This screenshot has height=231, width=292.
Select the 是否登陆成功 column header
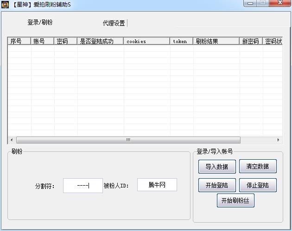[x=101, y=41]
